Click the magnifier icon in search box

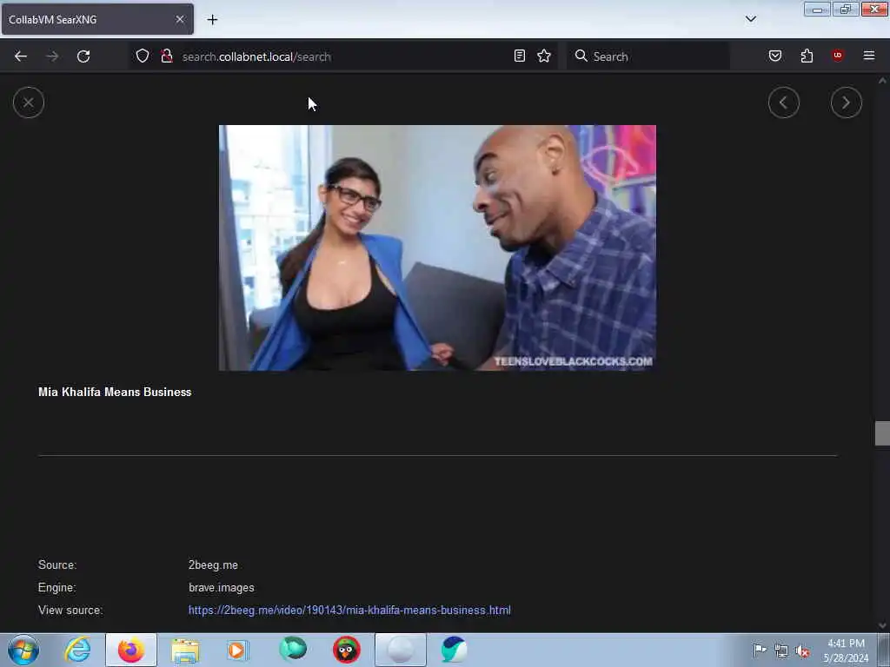pos(581,56)
